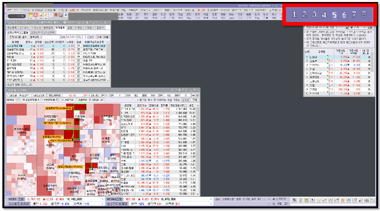Click 다음 button in theme window

coord(106,37)
